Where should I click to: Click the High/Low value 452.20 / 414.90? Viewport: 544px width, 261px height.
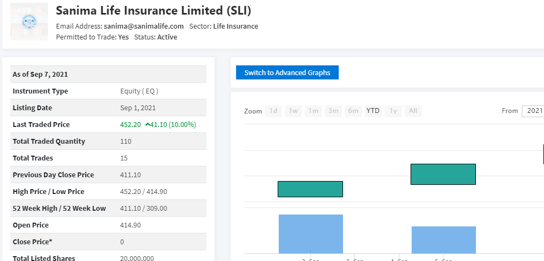(143, 192)
